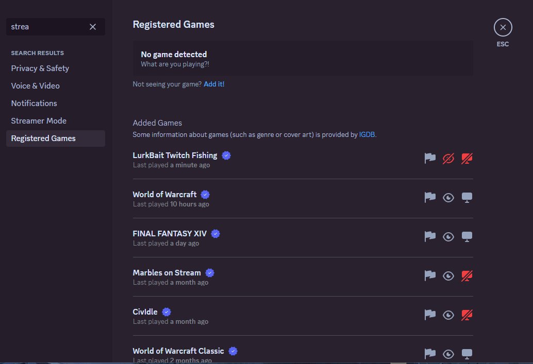Select the LurkBait Twitch Fishing game name

point(175,155)
